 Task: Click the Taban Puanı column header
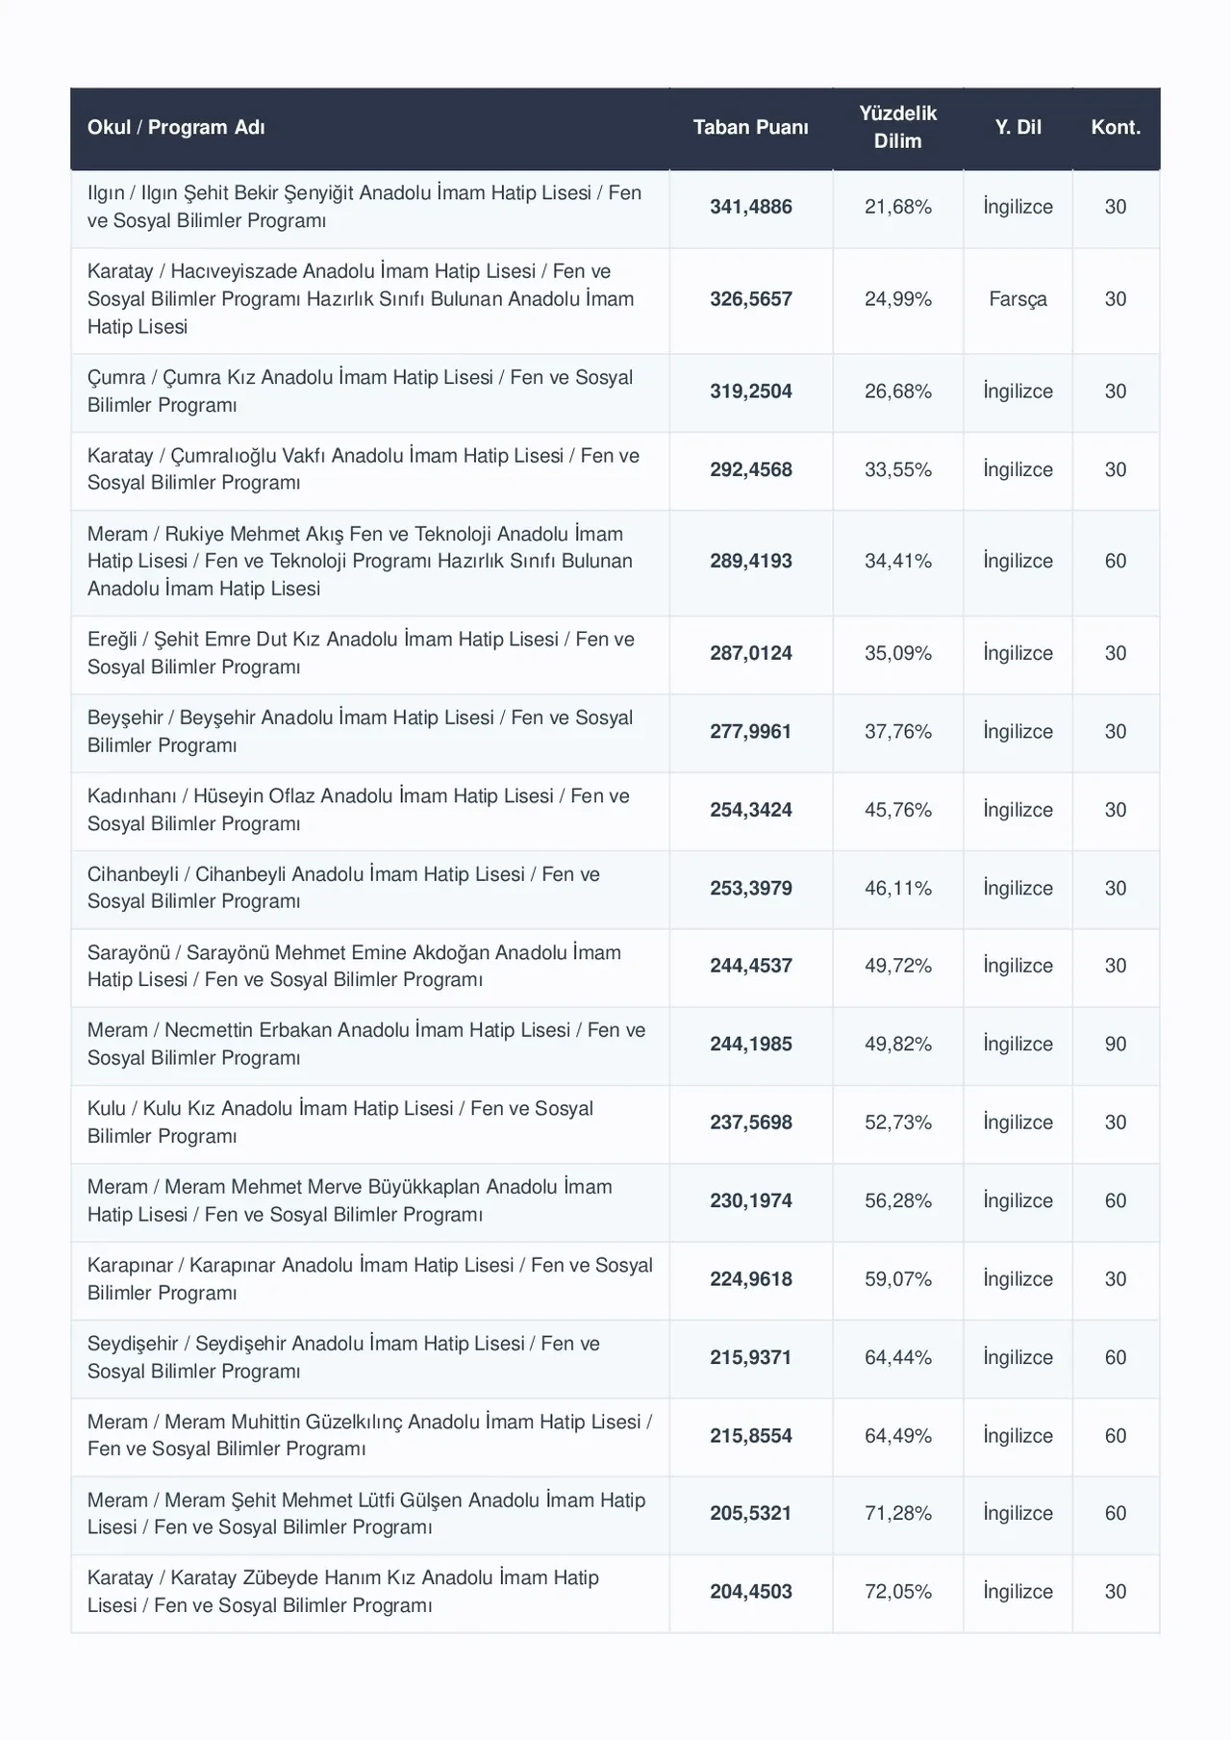click(x=750, y=127)
